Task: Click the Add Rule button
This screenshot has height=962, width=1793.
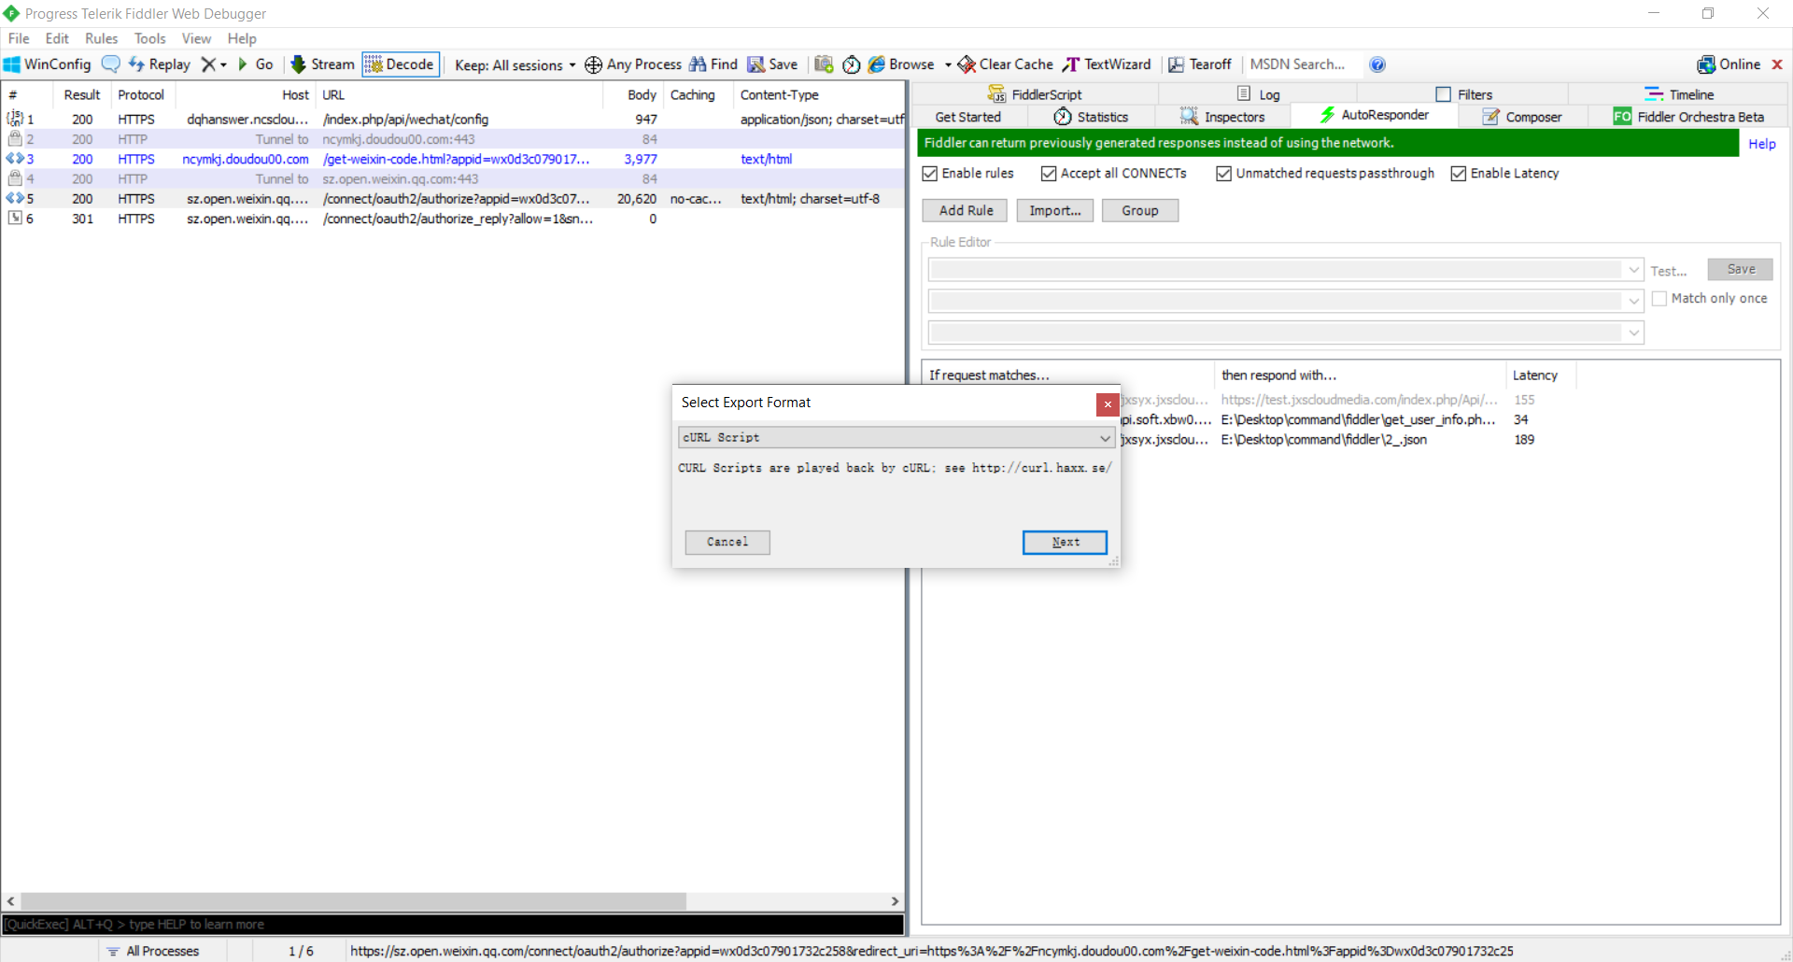Action: pos(966,211)
